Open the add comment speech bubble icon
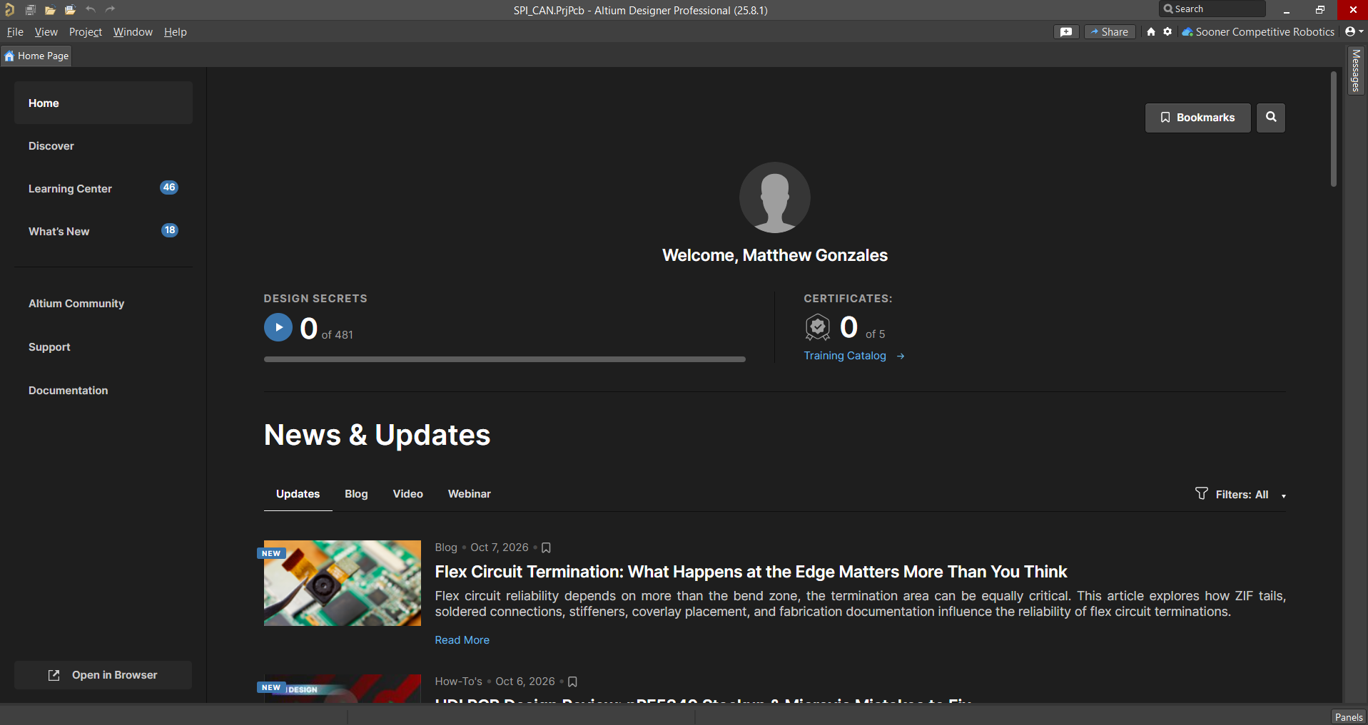1368x725 pixels. click(1066, 32)
